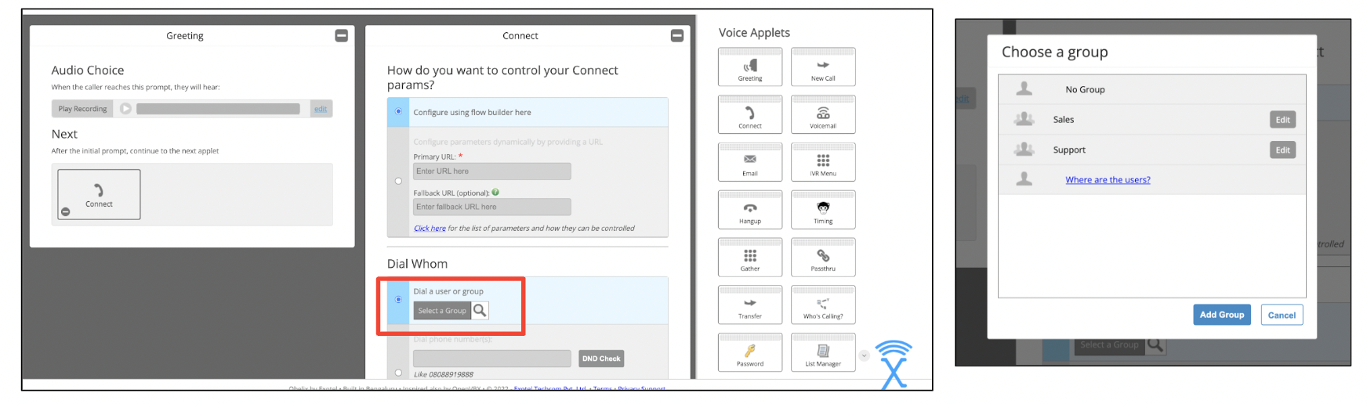Viewport: 1367px width, 404px height.
Task: Select the Greeting voice applet
Action: (x=749, y=67)
